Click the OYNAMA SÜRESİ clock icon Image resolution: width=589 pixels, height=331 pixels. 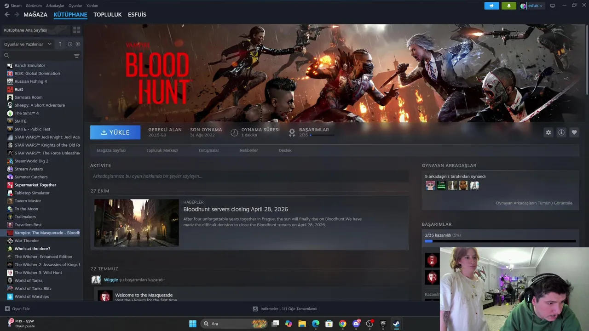pos(234,132)
